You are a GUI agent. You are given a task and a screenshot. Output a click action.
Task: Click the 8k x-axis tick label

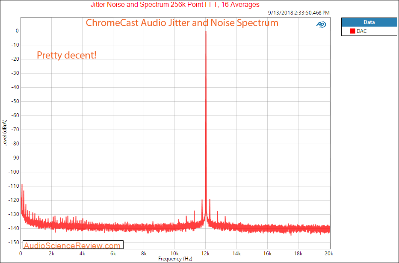pyautogui.click(x=144, y=254)
